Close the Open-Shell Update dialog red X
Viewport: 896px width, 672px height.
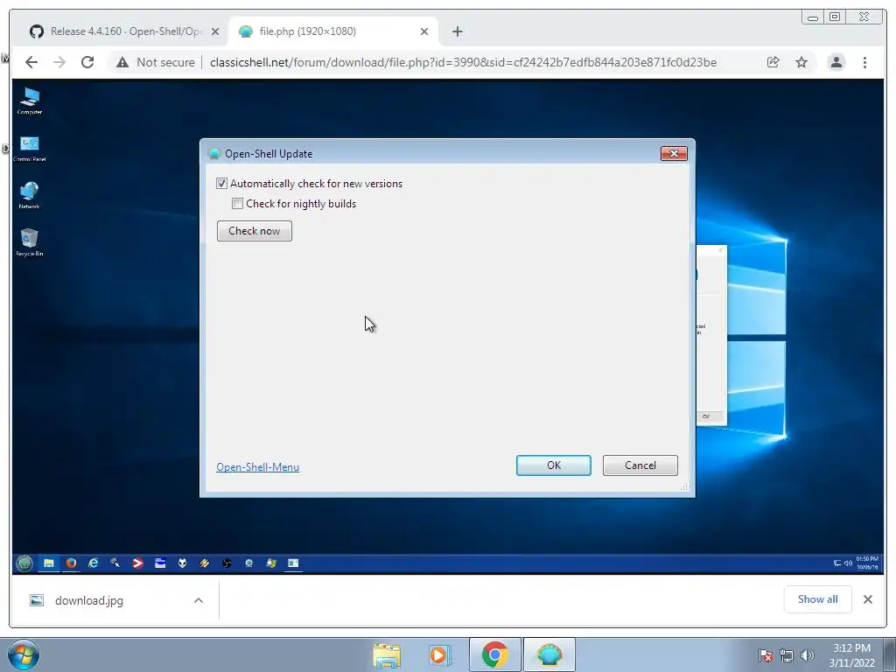point(674,153)
